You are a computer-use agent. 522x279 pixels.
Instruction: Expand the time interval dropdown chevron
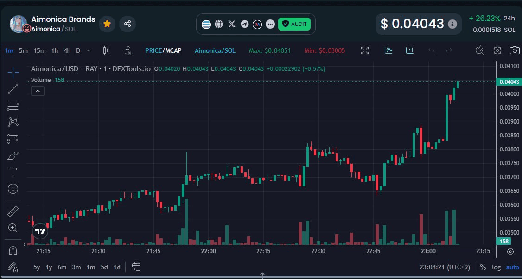89,50
